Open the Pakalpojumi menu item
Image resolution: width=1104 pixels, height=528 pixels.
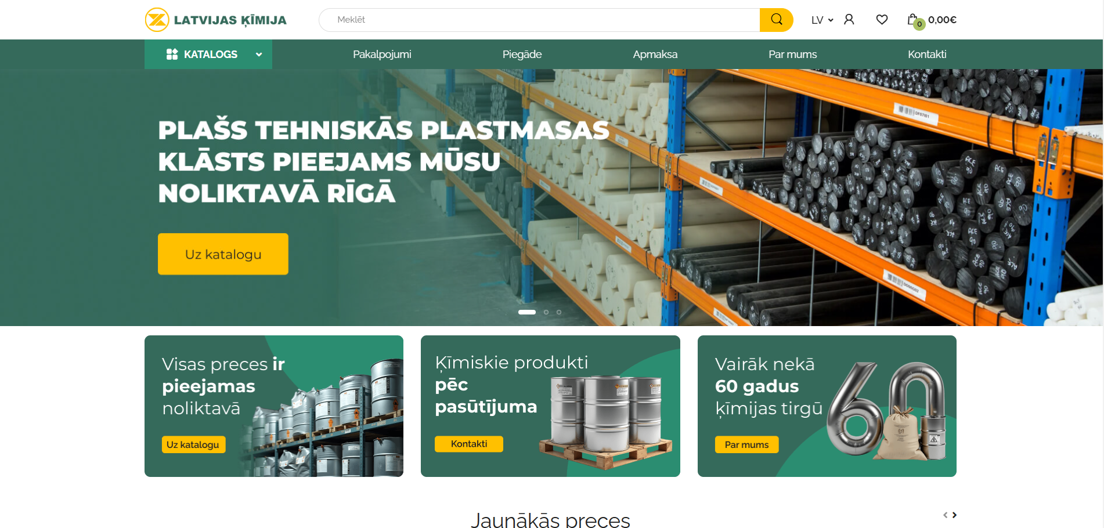click(382, 54)
